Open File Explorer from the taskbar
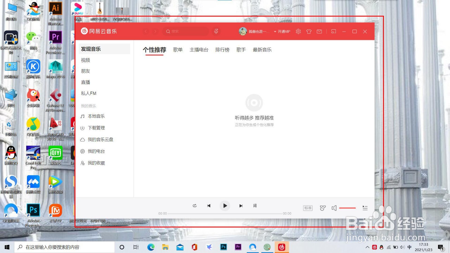This screenshot has height=253, width=450. point(165,247)
